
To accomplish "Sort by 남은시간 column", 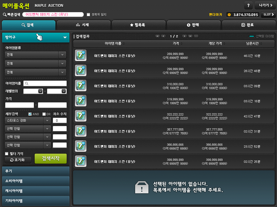I will [x=254, y=43].
